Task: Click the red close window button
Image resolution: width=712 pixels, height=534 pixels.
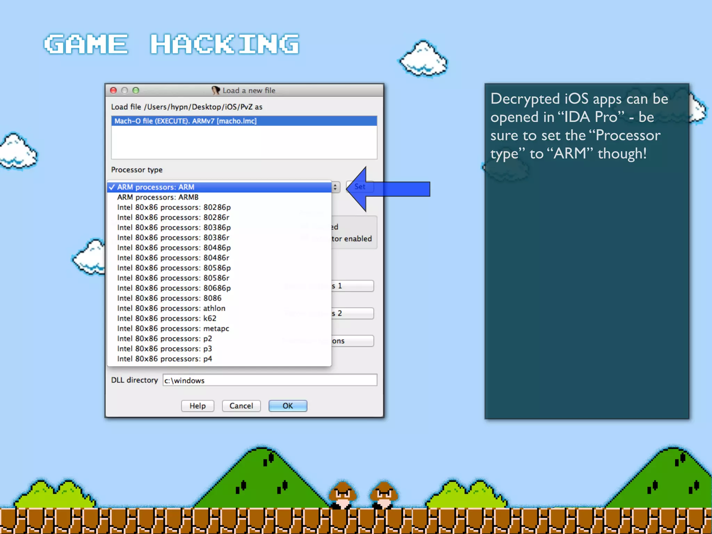Action: (x=113, y=90)
